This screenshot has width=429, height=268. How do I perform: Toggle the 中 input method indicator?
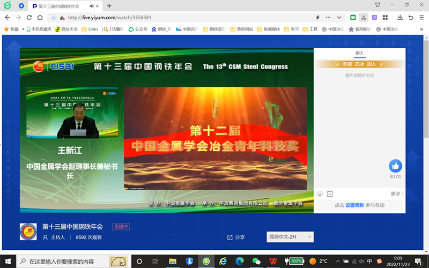pyautogui.click(x=369, y=261)
